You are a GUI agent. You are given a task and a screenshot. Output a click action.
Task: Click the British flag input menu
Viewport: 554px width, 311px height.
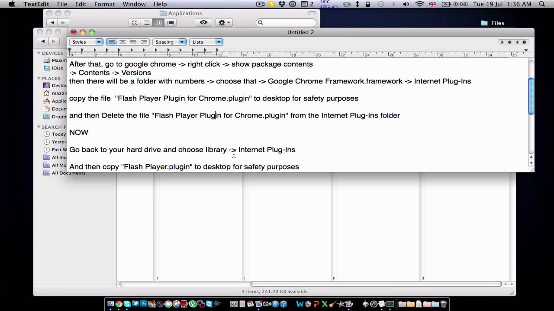(x=432, y=4)
